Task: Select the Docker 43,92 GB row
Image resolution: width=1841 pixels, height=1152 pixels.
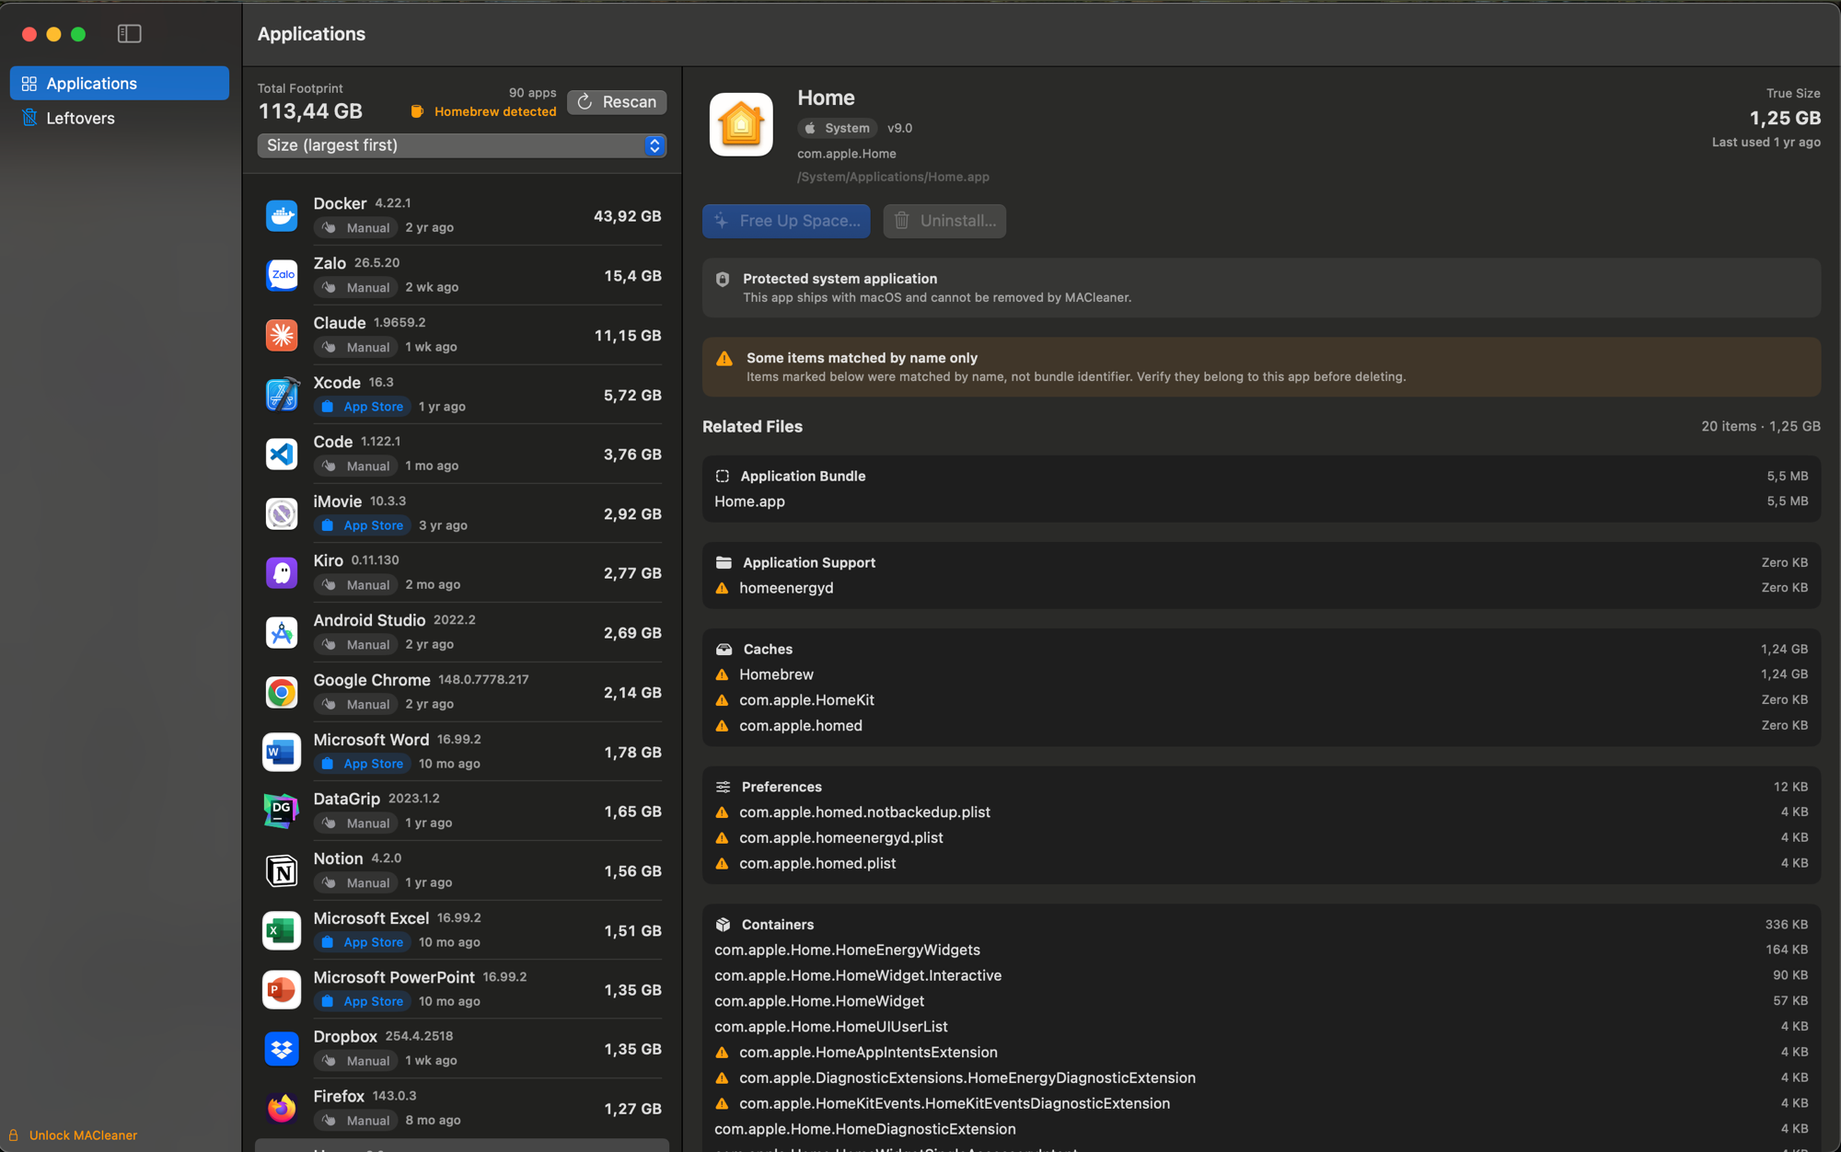Action: point(462,215)
